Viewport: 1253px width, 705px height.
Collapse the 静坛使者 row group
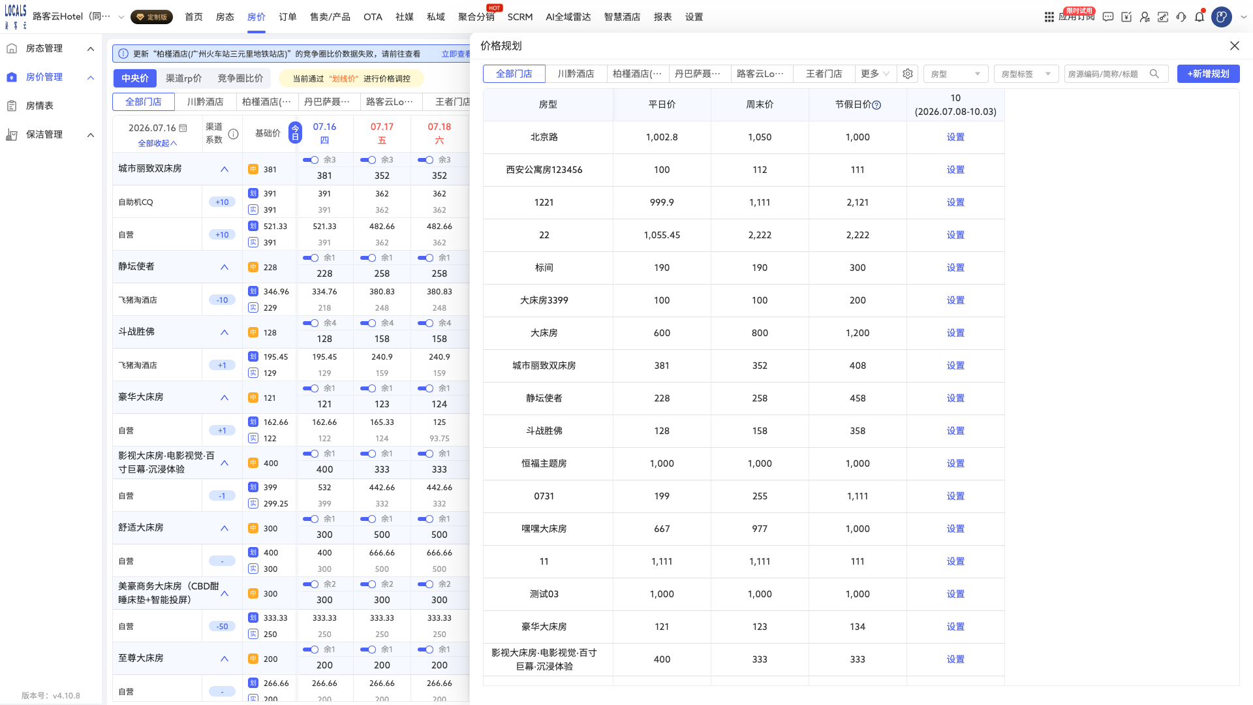coord(224,267)
